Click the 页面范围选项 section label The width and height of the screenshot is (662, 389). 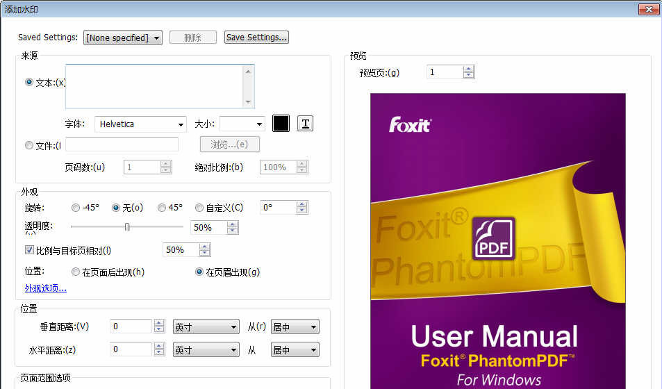point(46,378)
